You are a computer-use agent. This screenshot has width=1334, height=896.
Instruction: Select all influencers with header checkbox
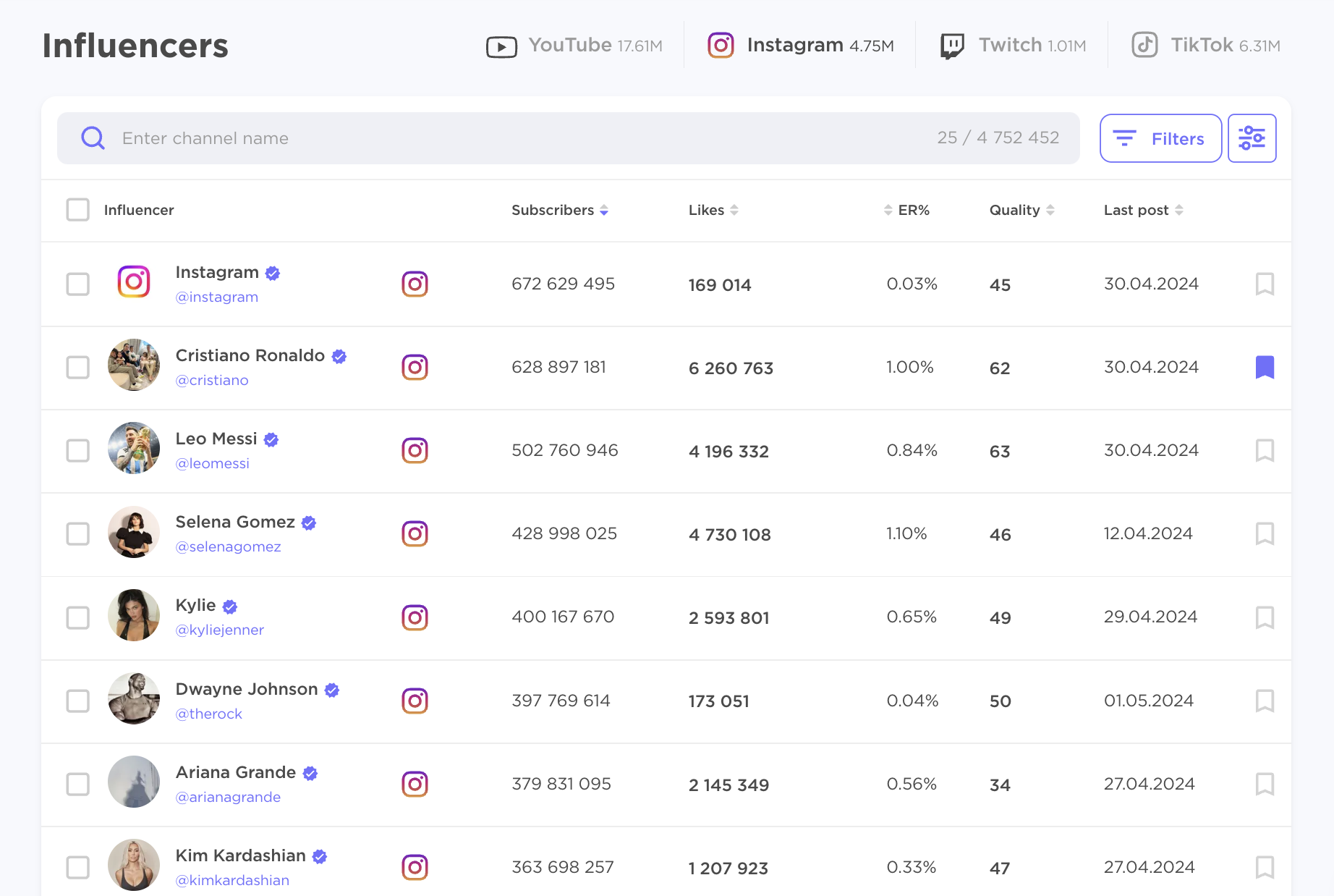point(77,210)
